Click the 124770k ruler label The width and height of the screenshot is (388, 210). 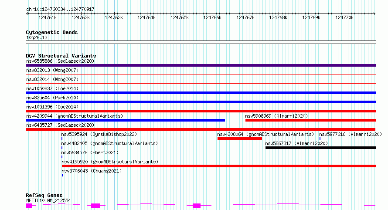click(x=344, y=17)
